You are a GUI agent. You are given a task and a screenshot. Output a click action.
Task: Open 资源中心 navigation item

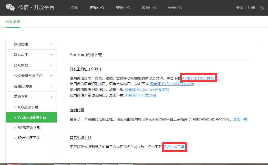(97, 8)
